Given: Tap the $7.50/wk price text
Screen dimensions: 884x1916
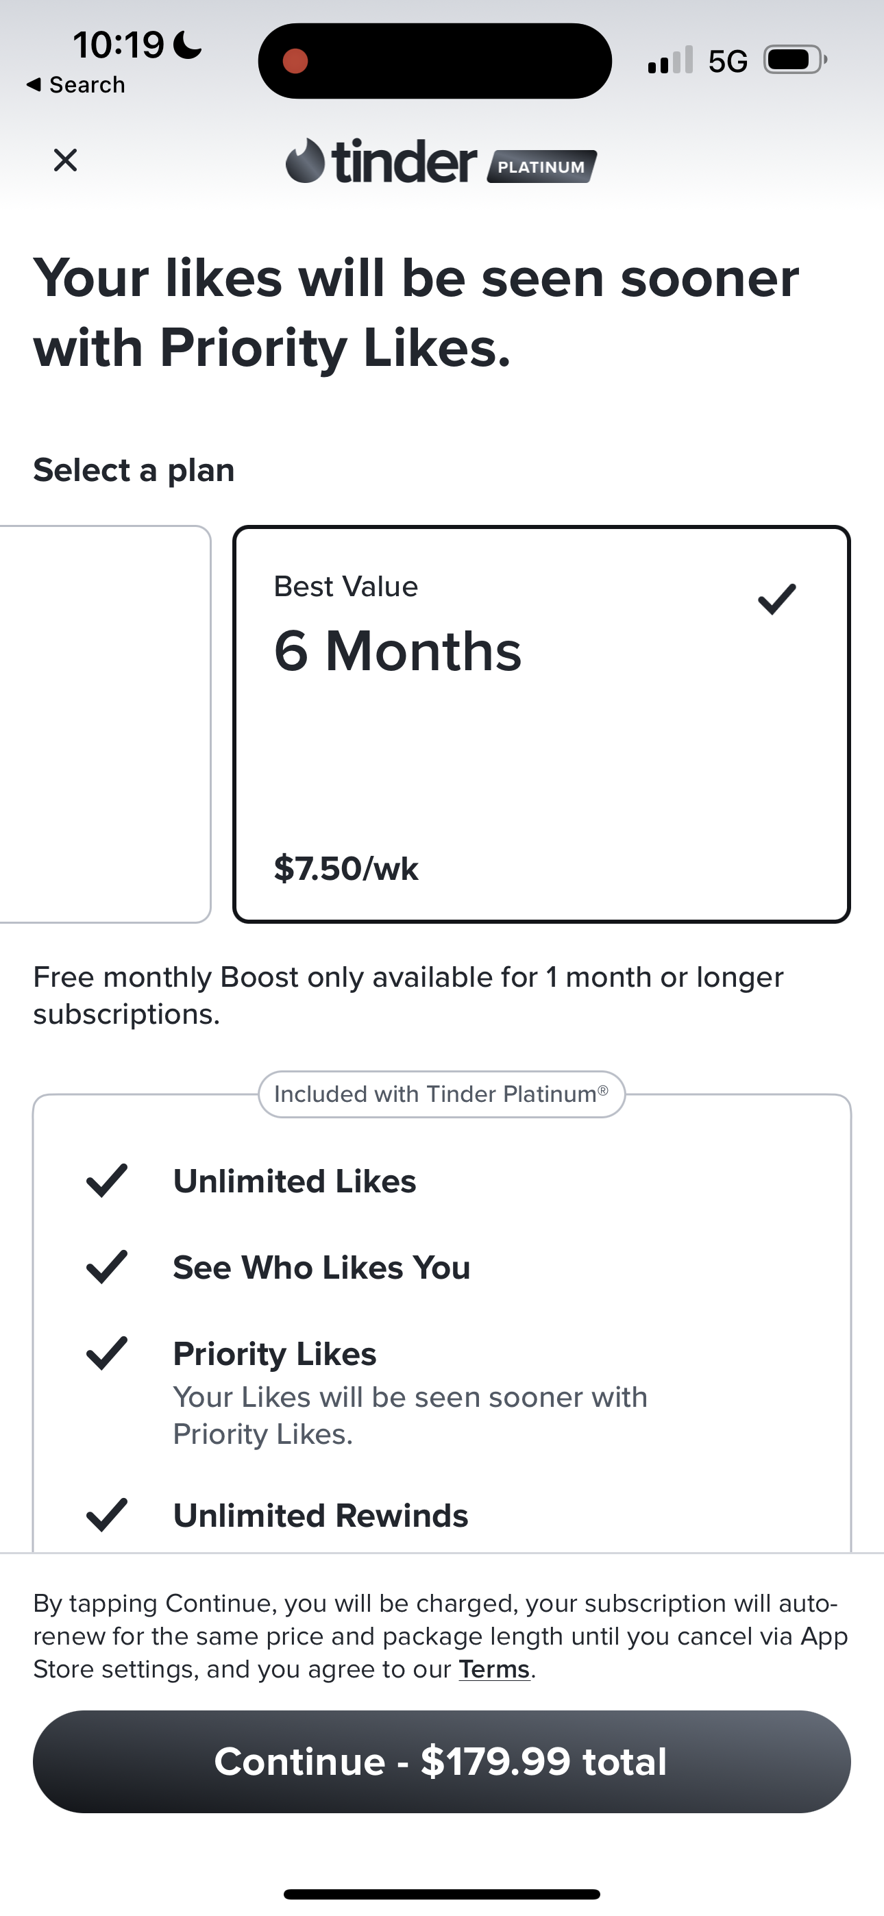Looking at the screenshot, I should click(x=346, y=869).
